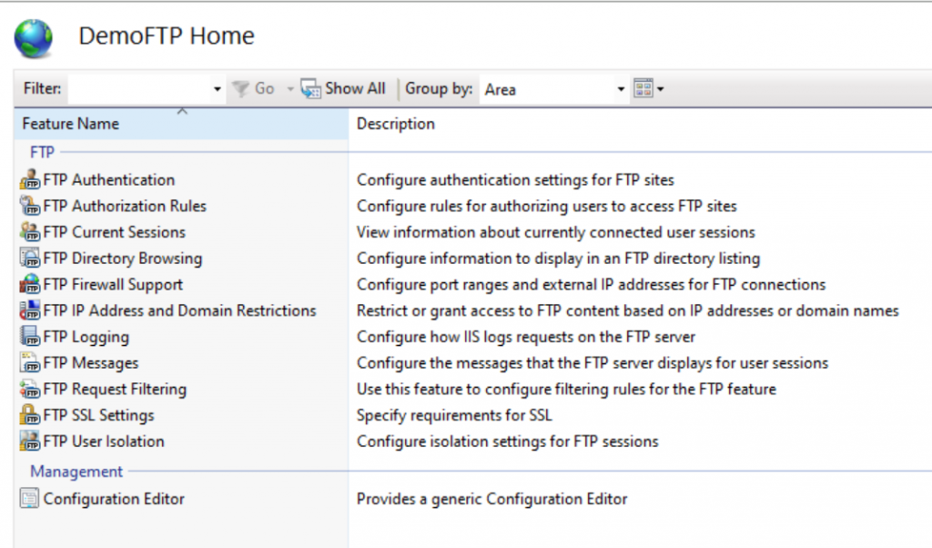
Task: Open the view mode dropdown button
Action: tap(649, 89)
